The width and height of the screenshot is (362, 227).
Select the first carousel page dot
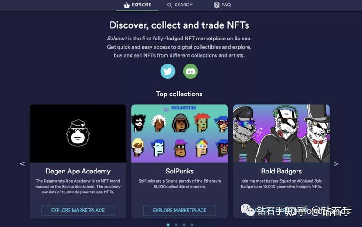pos(168,225)
